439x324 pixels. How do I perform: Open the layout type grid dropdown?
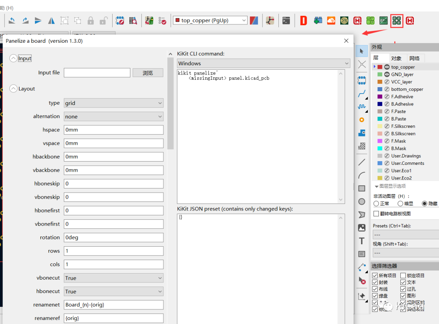[x=114, y=103]
